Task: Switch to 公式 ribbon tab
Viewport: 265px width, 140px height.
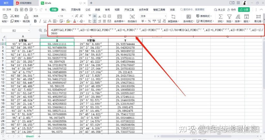Action: (x=88, y=10)
